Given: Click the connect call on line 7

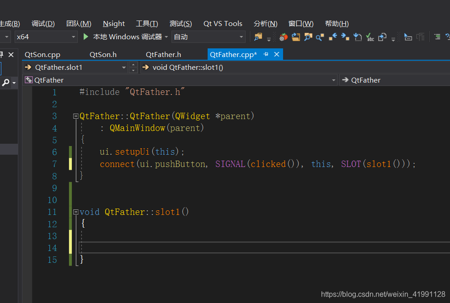Looking at the screenshot, I should [x=117, y=164].
